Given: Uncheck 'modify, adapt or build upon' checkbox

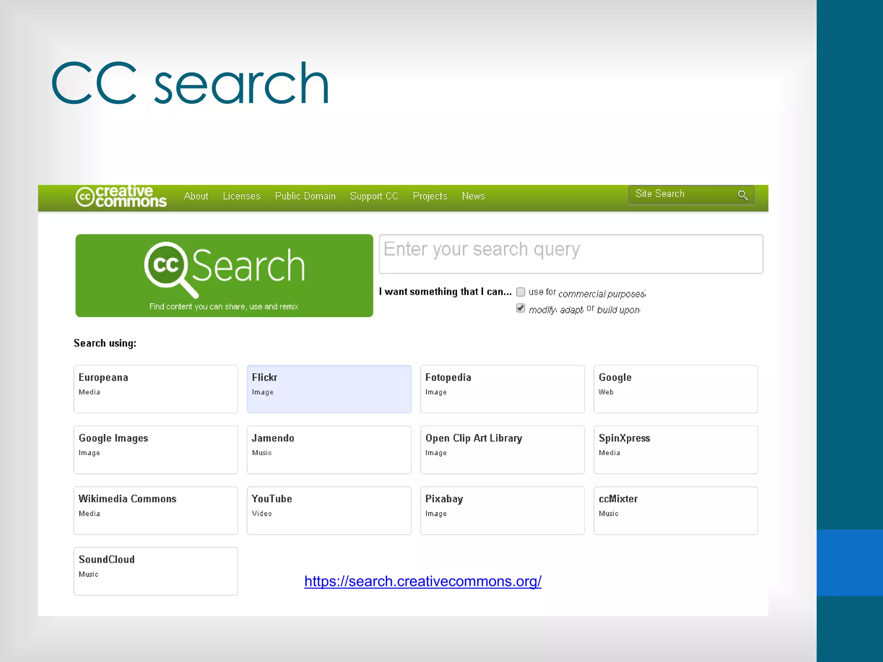Looking at the screenshot, I should pos(520,308).
